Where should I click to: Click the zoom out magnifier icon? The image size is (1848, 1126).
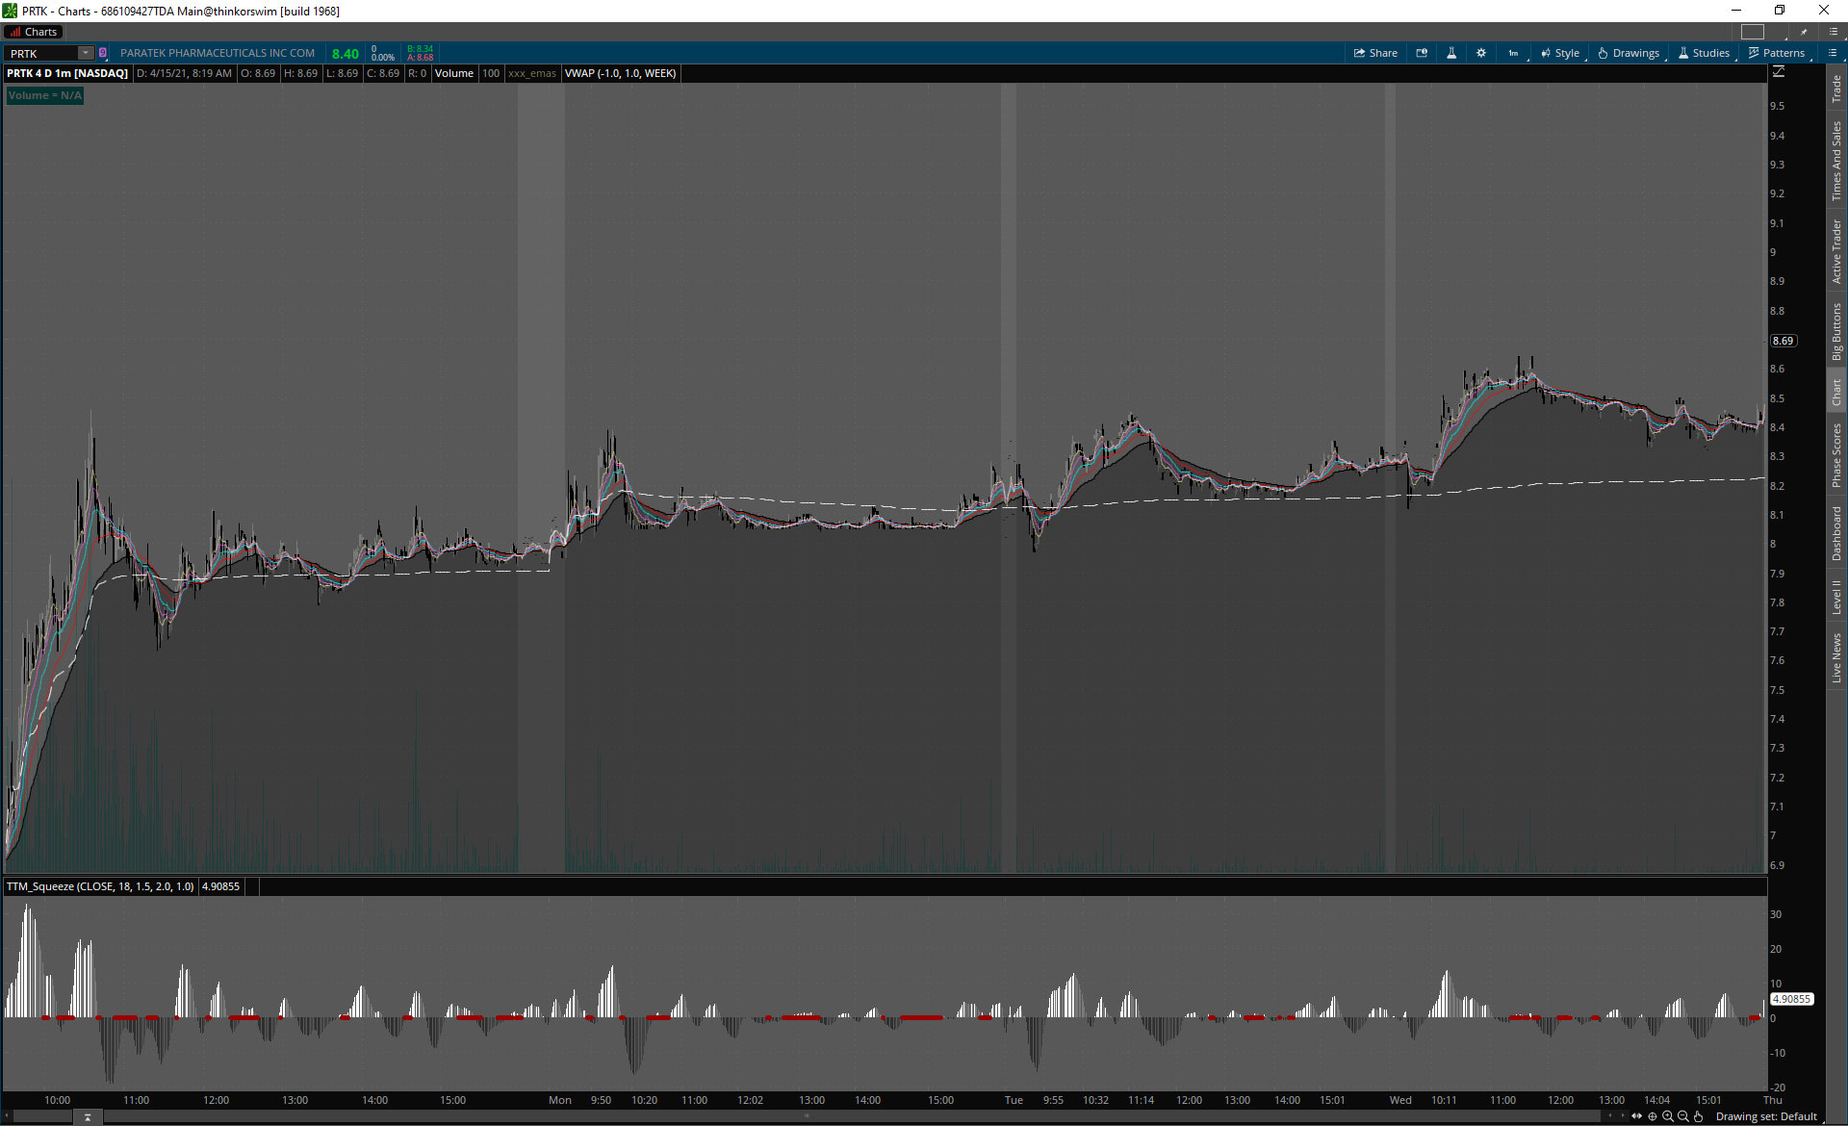click(1683, 1116)
